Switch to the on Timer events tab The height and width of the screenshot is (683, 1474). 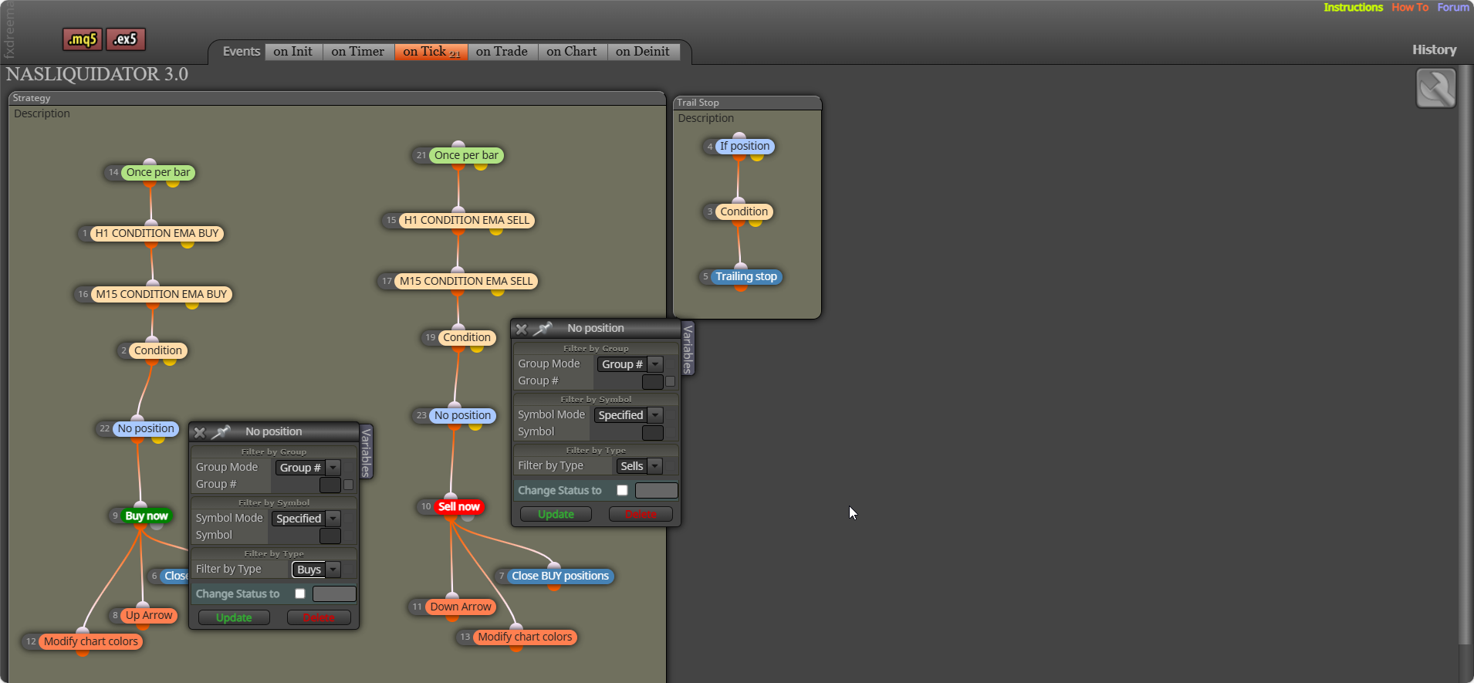click(358, 52)
